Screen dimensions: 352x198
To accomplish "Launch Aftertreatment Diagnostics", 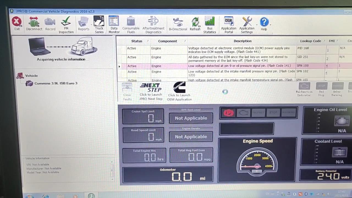I will 153,25.
